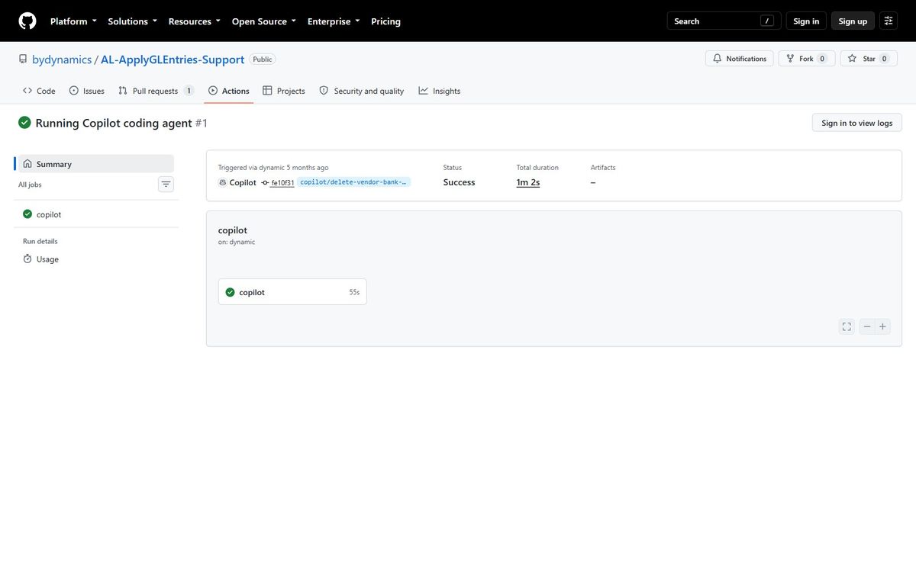The width and height of the screenshot is (916, 572).
Task: Click the fork icon
Action: tap(789, 59)
